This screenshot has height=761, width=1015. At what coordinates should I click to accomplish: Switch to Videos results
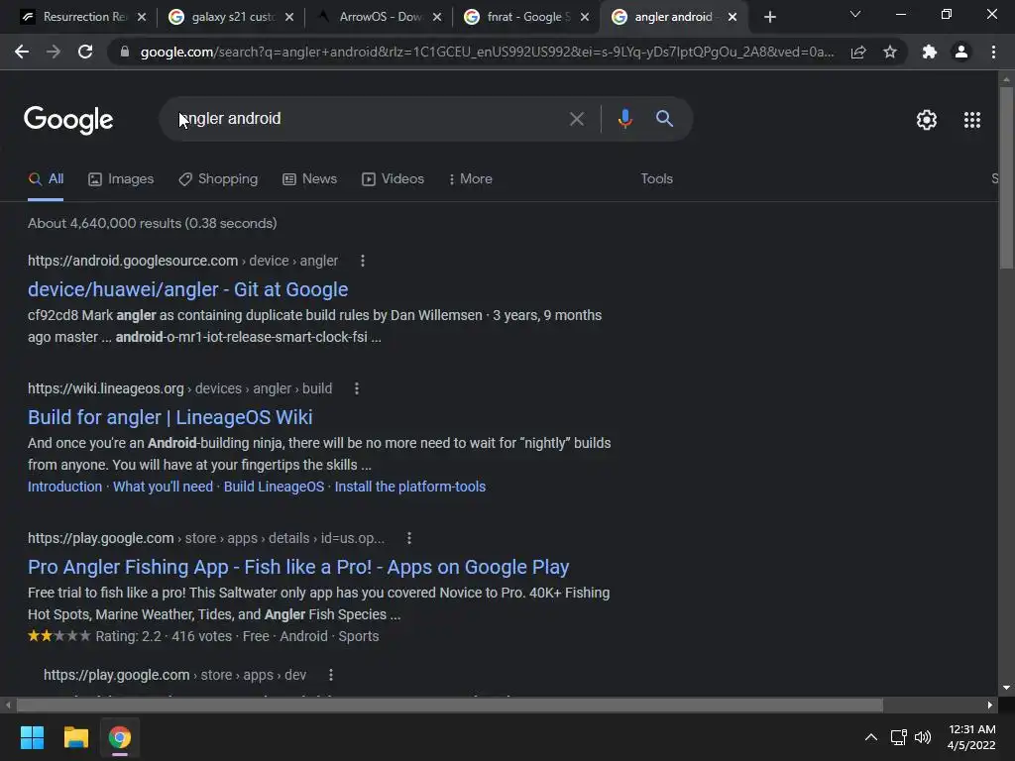coord(393,179)
